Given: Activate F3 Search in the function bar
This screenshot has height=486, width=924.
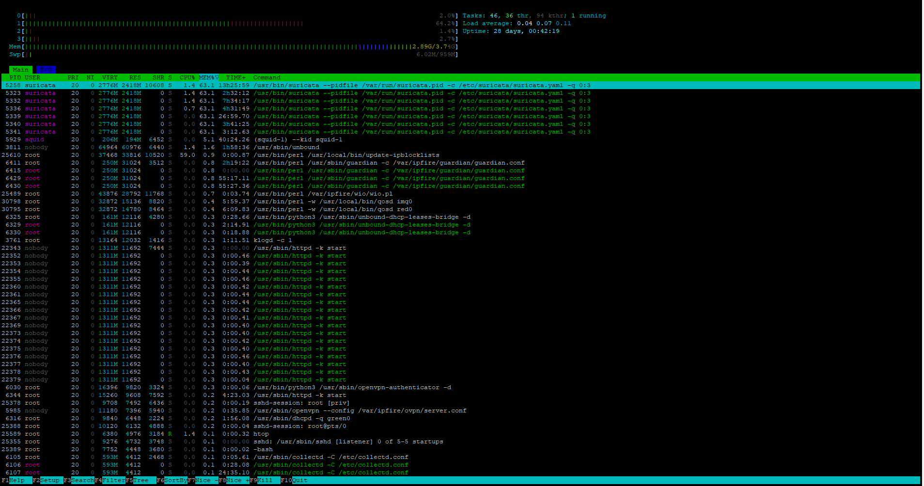Looking at the screenshot, I should point(79,480).
